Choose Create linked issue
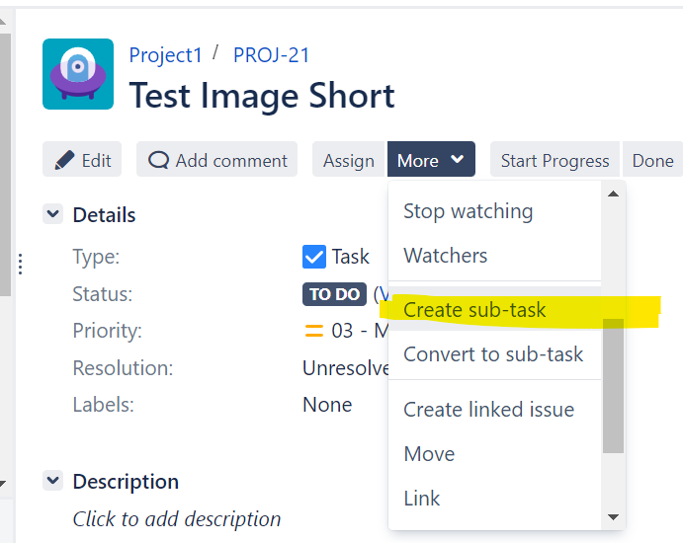This screenshot has width=683, height=543. point(488,410)
